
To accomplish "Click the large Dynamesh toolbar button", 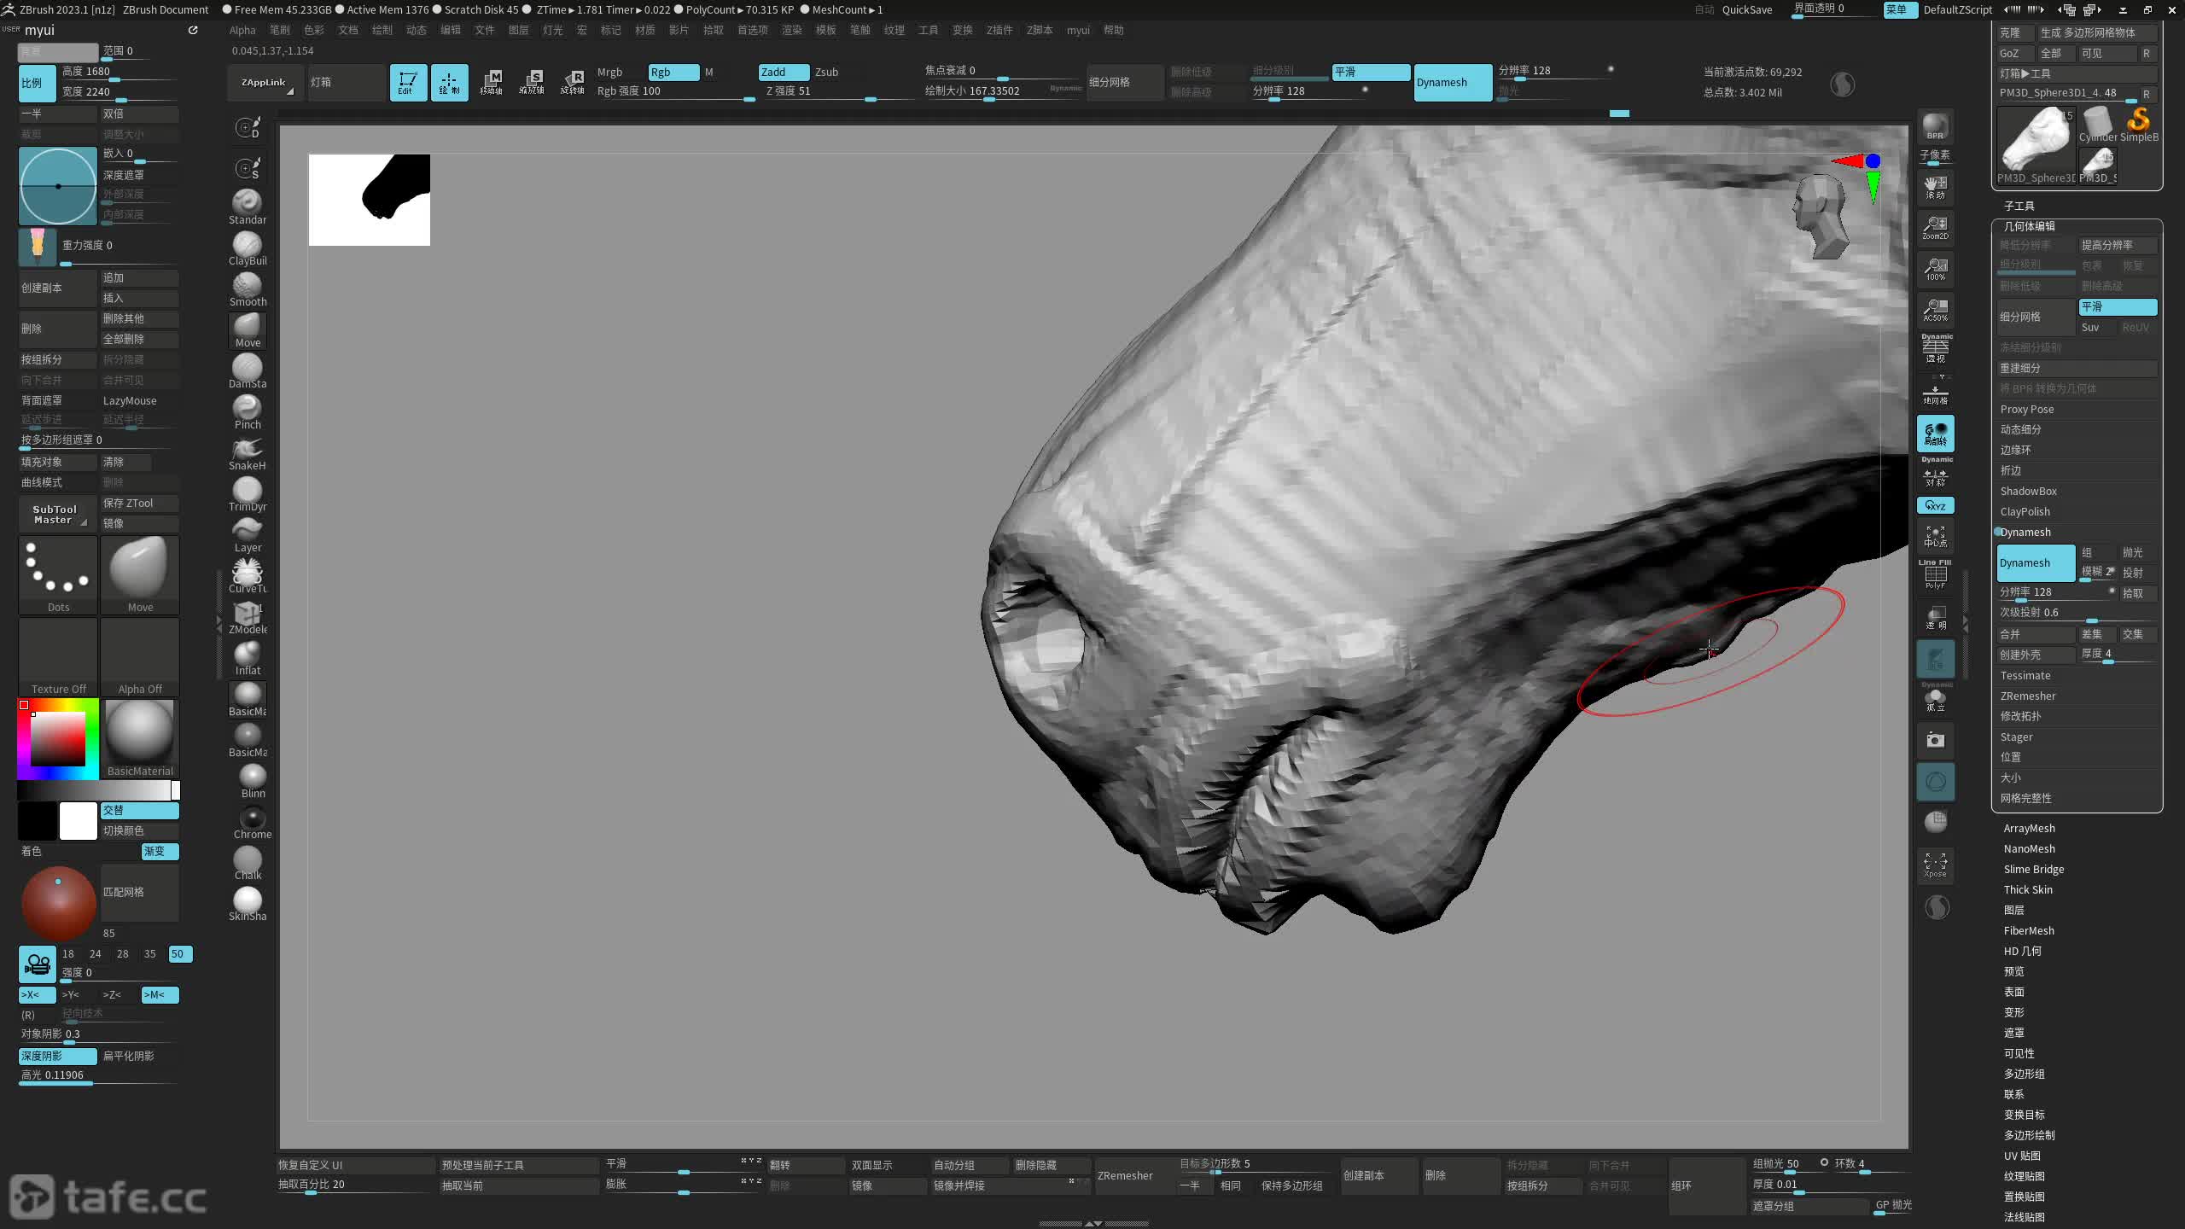I will [1452, 83].
